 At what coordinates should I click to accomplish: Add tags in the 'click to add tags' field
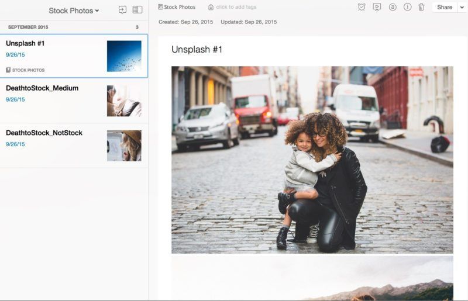(236, 7)
